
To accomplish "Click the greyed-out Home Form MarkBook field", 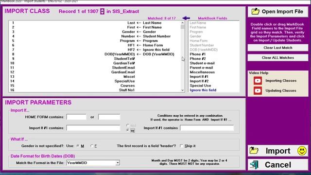I will tap(199, 41).
